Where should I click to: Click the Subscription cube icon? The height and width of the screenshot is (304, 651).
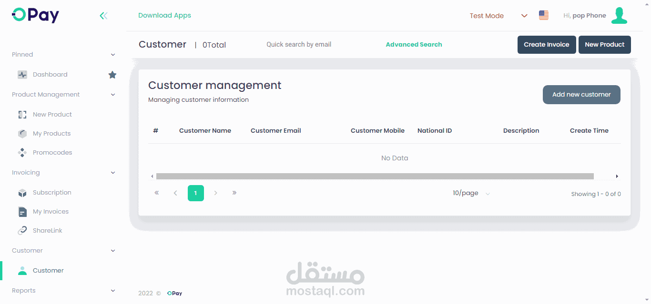point(22,193)
